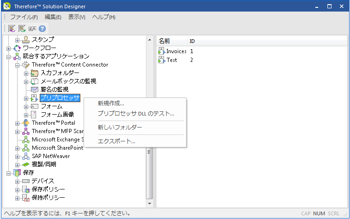Select 保持ポリシー tree label
Screen dimensions: 350x219
point(48,198)
